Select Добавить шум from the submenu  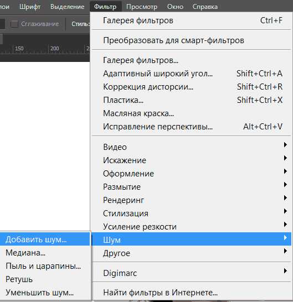[x=45, y=239]
